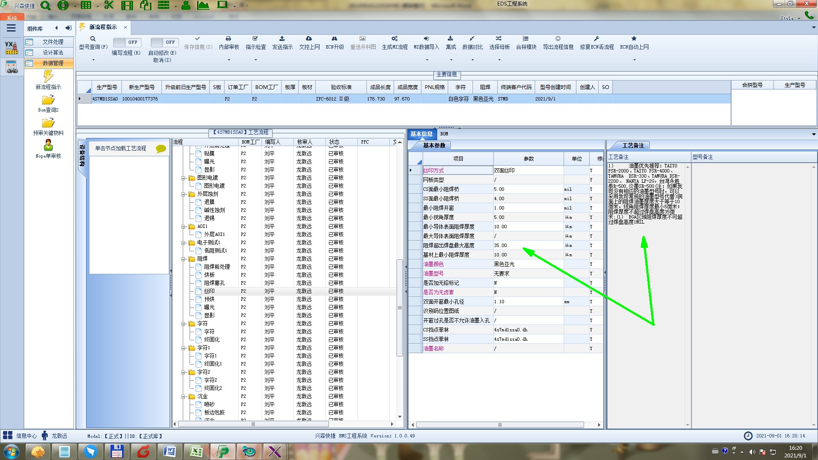Open dropdown arrow under 数据对比
Screen dimensions: 818x460
tap(472, 60)
